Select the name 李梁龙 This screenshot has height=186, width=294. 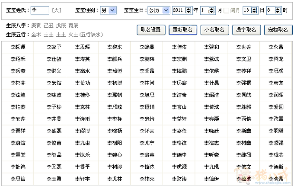click(276, 59)
